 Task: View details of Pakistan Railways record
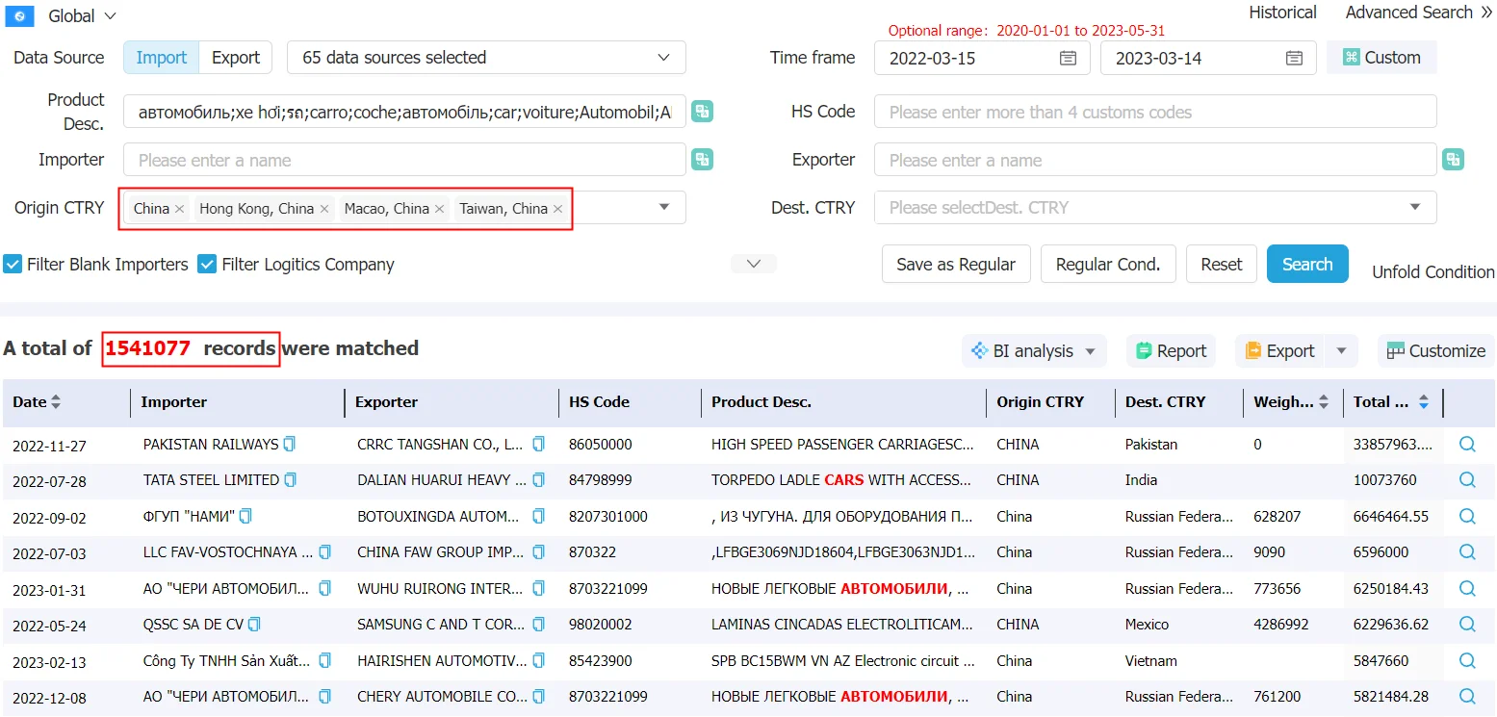coord(1467,445)
